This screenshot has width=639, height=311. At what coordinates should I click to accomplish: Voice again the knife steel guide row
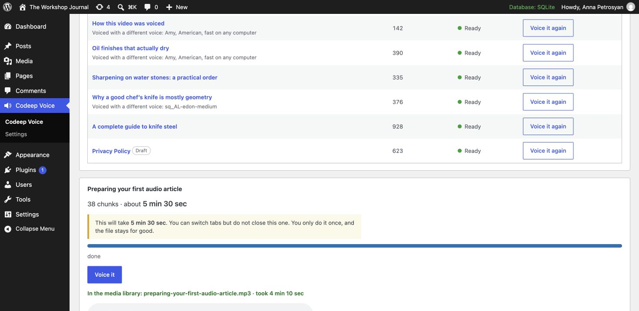point(548,126)
